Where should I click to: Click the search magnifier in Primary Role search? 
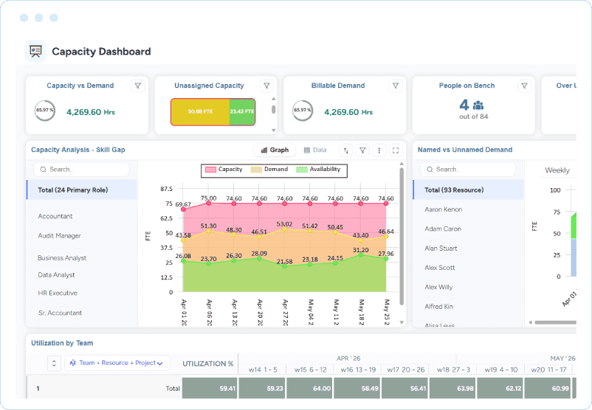43,170
